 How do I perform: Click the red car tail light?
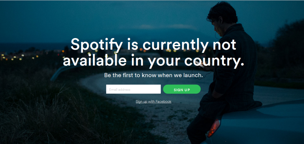[x=214, y=127]
